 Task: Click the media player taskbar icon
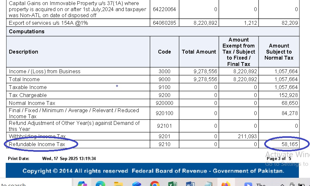tap(249, 184)
